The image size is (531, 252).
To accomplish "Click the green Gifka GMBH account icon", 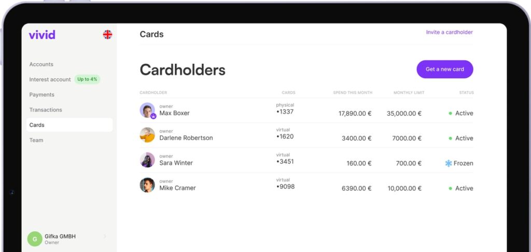I will (x=35, y=239).
